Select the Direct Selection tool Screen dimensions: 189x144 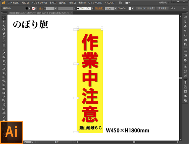click(4, 22)
